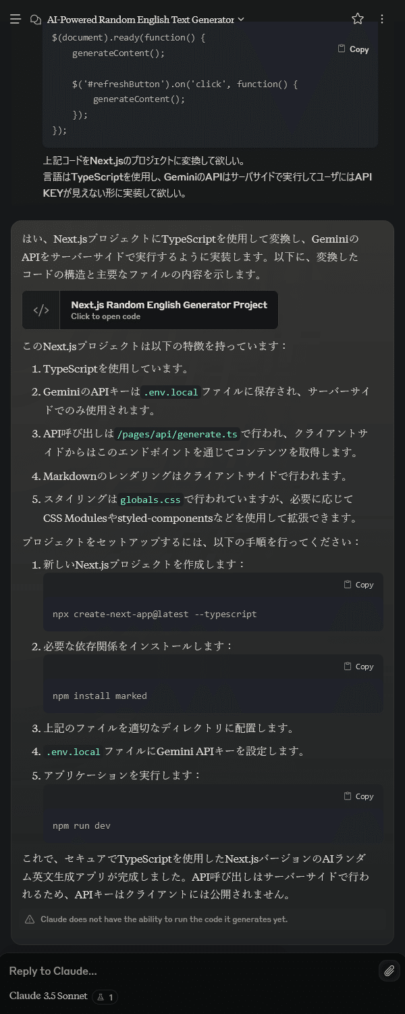
Task: Copy the npx create-next-app command
Action: coord(358,585)
